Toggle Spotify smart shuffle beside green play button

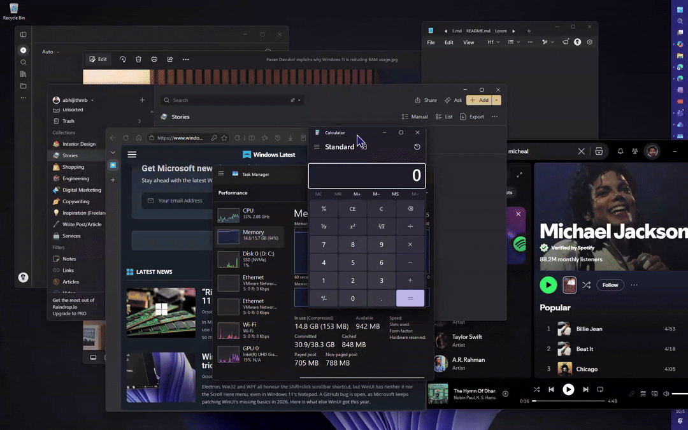pyautogui.click(x=586, y=285)
